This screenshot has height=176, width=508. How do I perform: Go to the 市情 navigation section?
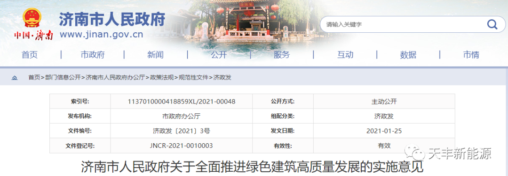tap(471, 55)
